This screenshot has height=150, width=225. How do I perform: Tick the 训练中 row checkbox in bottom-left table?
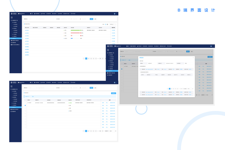[25, 111]
